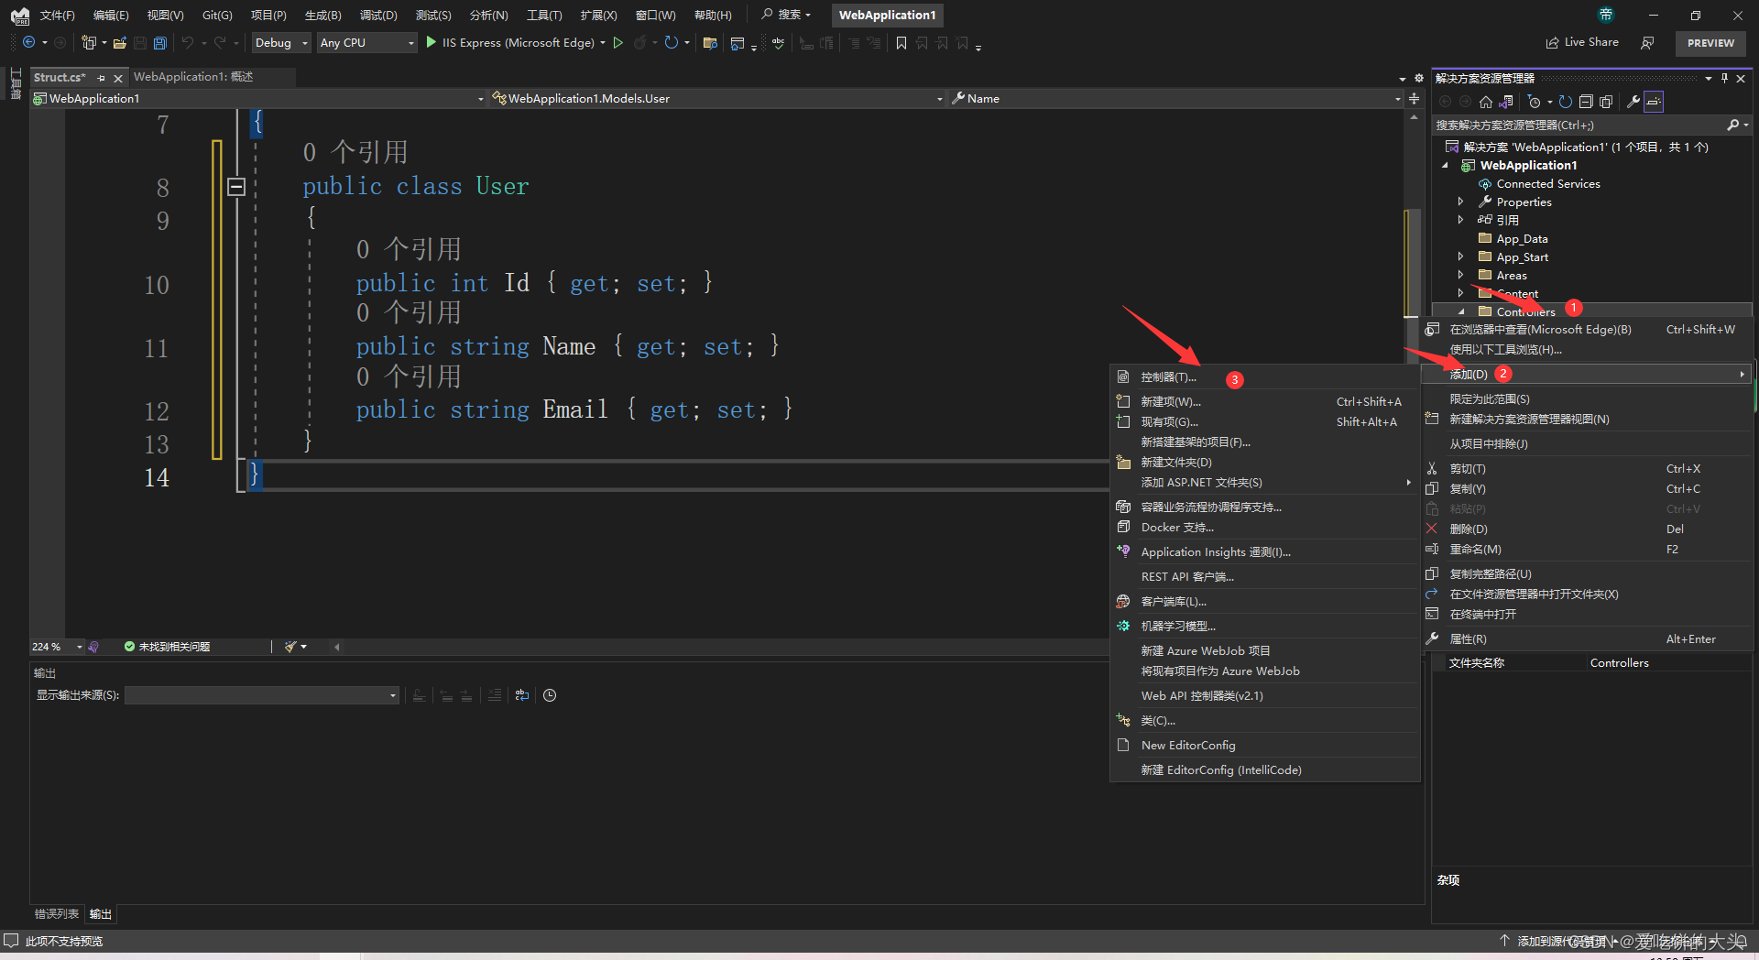Screen dimensions: 1759x960
Task: Toggle the pin on the Solution Explorer panel
Action: [1724, 78]
